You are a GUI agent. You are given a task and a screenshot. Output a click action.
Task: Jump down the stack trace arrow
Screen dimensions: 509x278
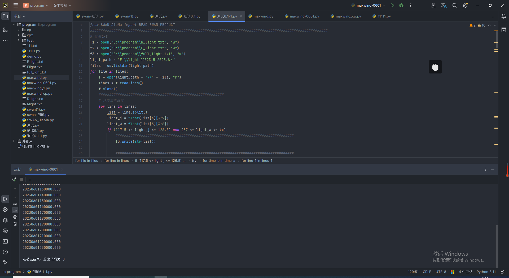(x=15, y=196)
